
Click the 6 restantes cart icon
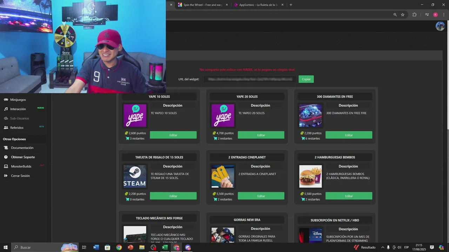303,138
